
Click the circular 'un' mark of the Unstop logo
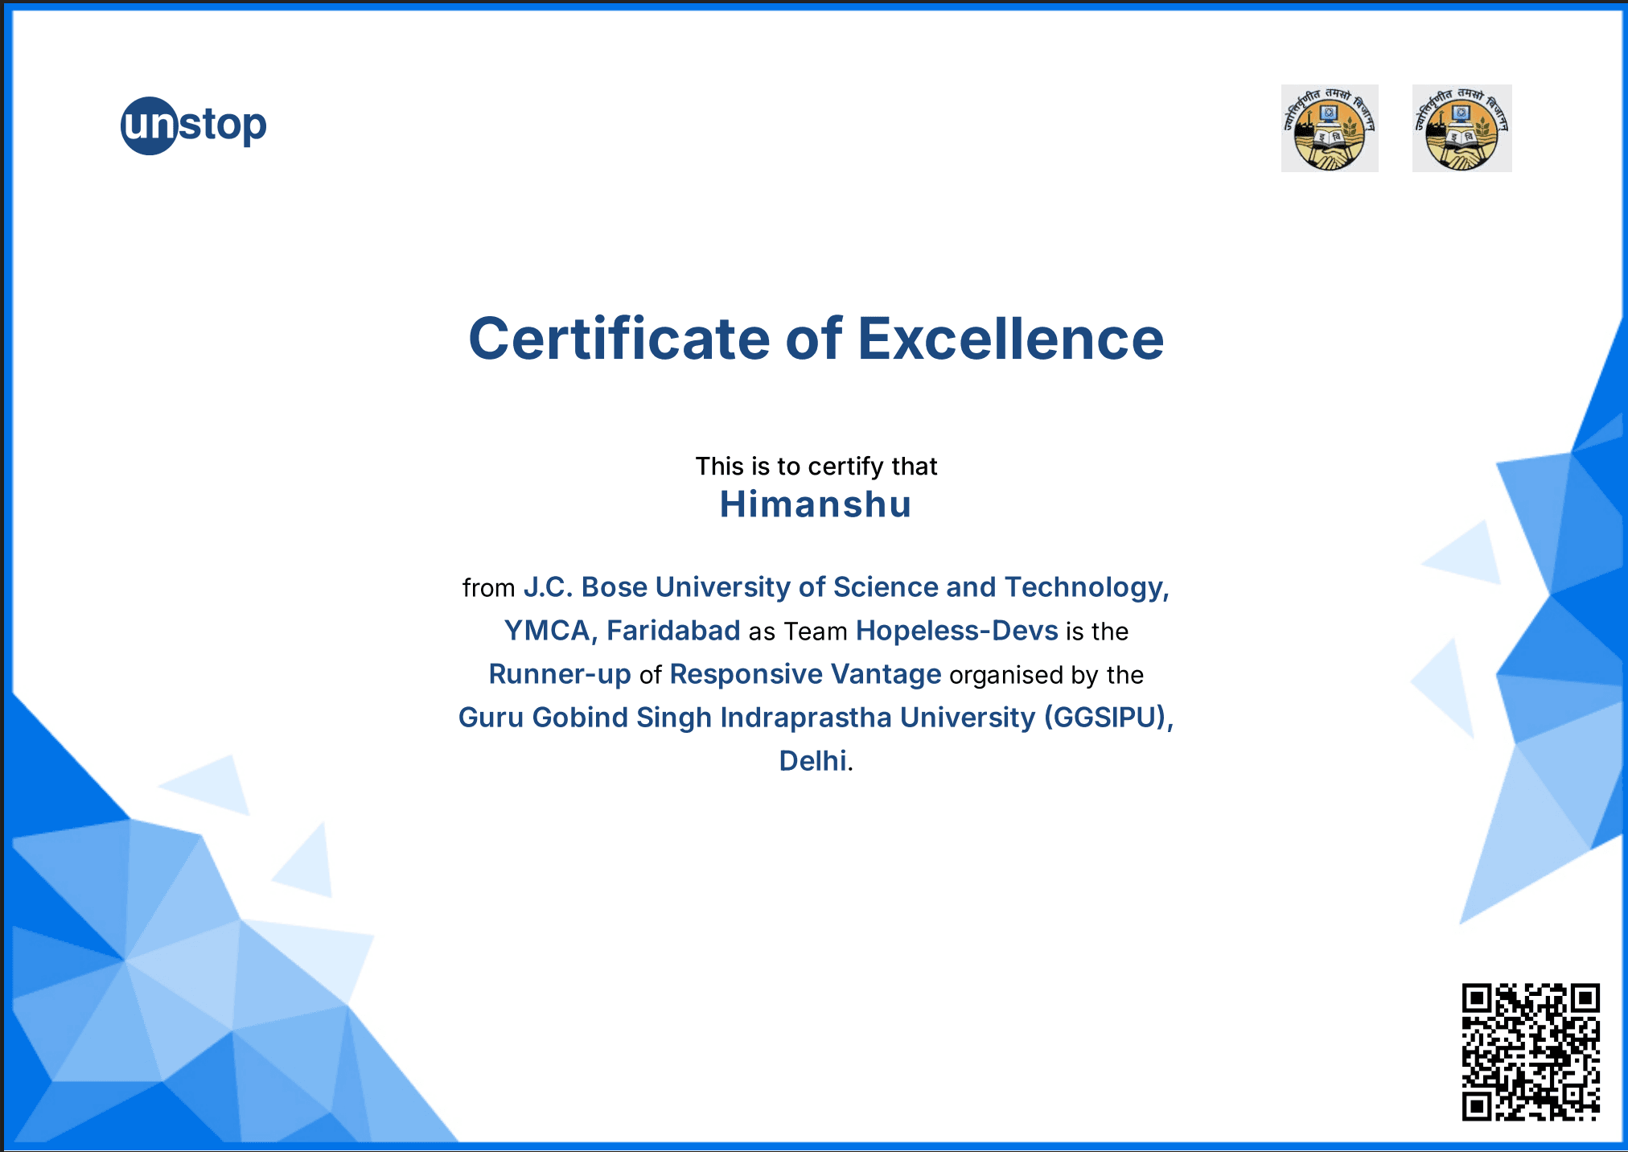150,124
